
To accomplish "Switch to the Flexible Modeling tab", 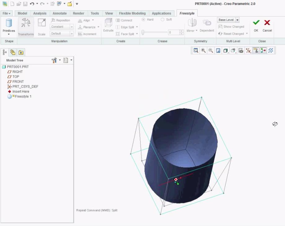I will pyautogui.click(x=132, y=13).
